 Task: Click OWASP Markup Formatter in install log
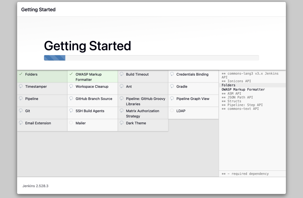click(x=243, y=89)
